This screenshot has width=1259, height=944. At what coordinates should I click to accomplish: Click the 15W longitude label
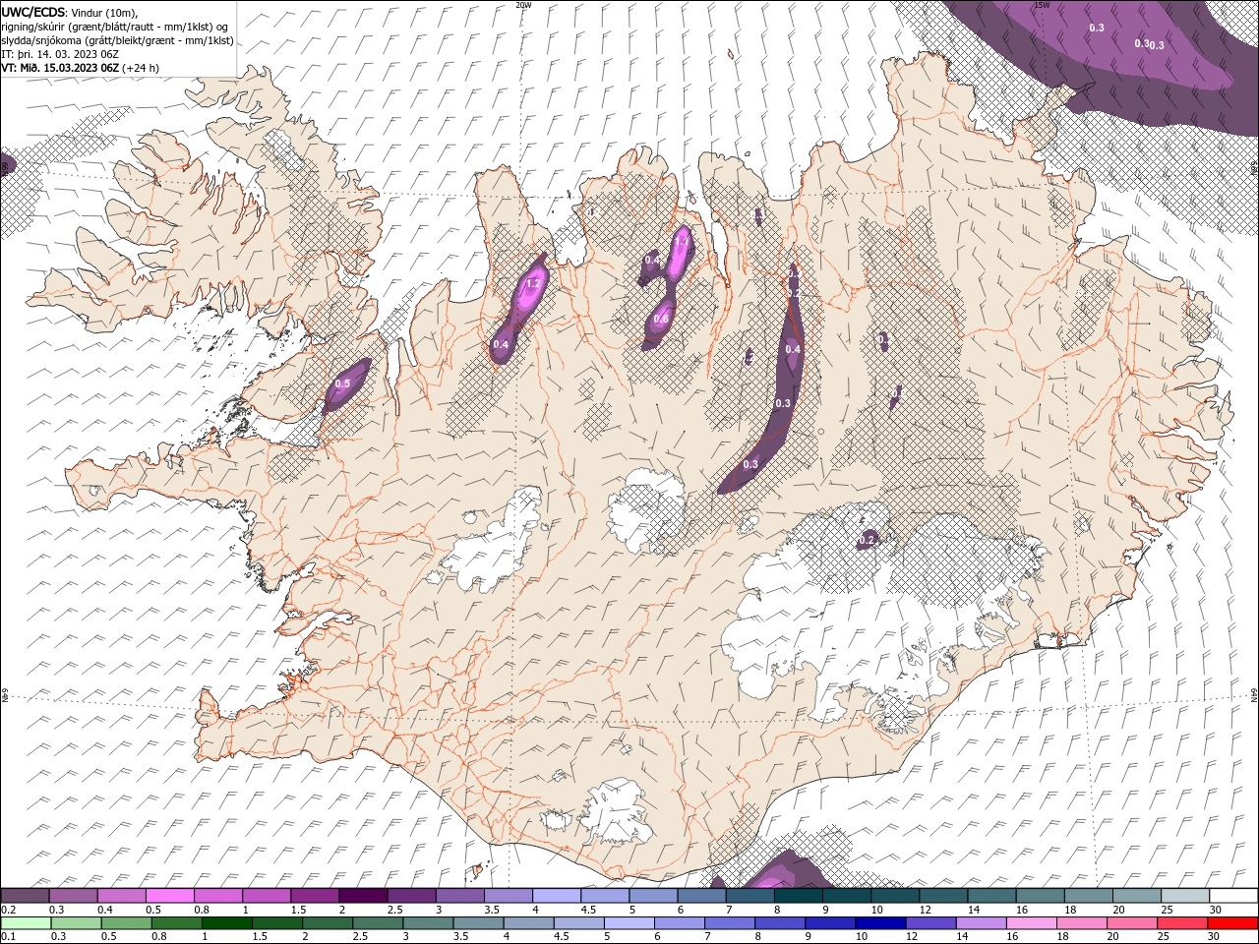1042,5
